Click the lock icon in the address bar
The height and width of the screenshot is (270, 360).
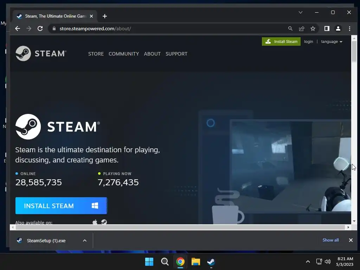[54, 28]
